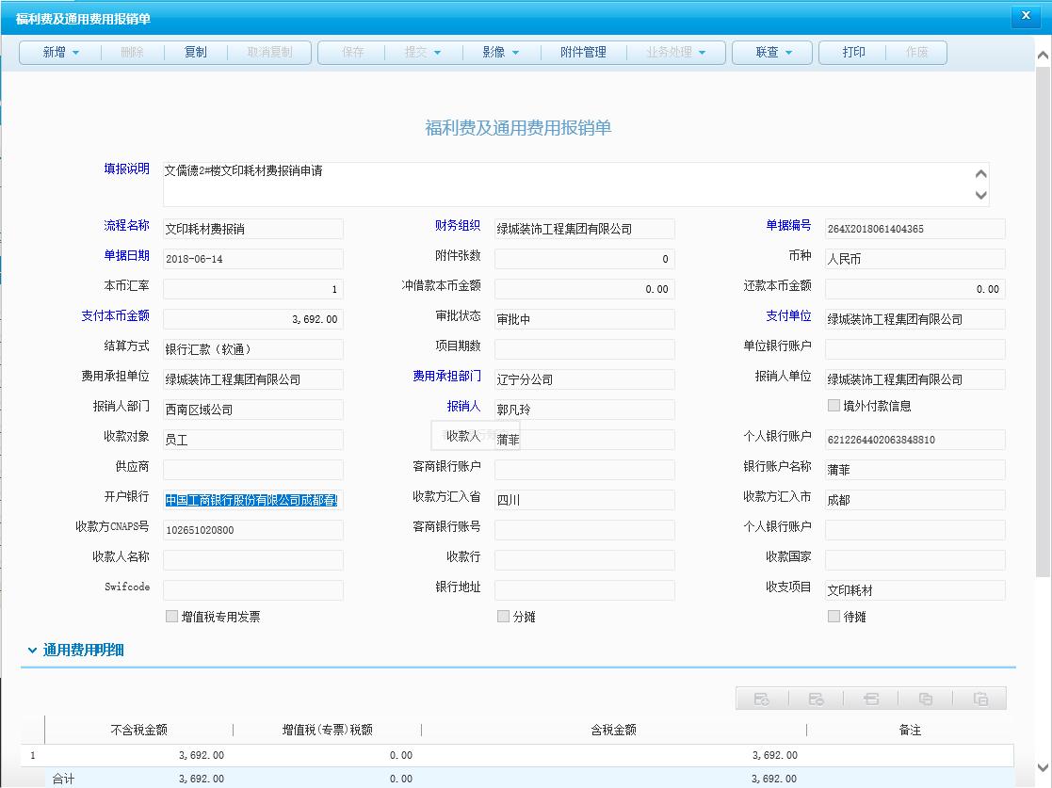Viewport: 1052px width, 788px height.
Task: Toggle the 境外付款信息 checkbox
Action: pyautogui.click(x=834, y=406)
